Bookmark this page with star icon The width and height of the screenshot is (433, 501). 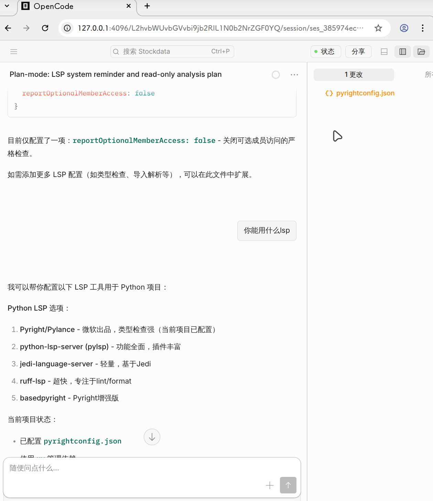(378, 28)
